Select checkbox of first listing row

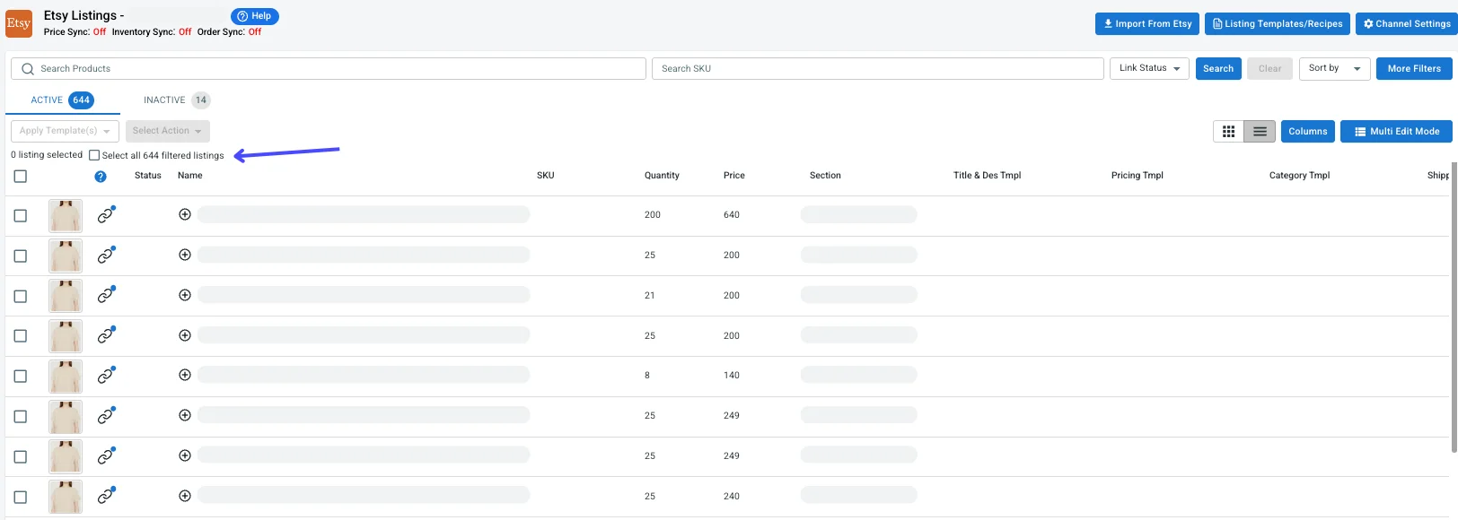coord(21,216)
